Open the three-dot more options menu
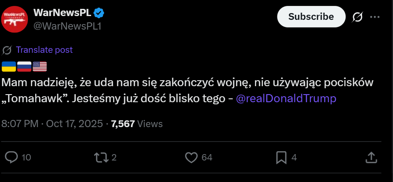393x182 pixels. tap(375, 17)
